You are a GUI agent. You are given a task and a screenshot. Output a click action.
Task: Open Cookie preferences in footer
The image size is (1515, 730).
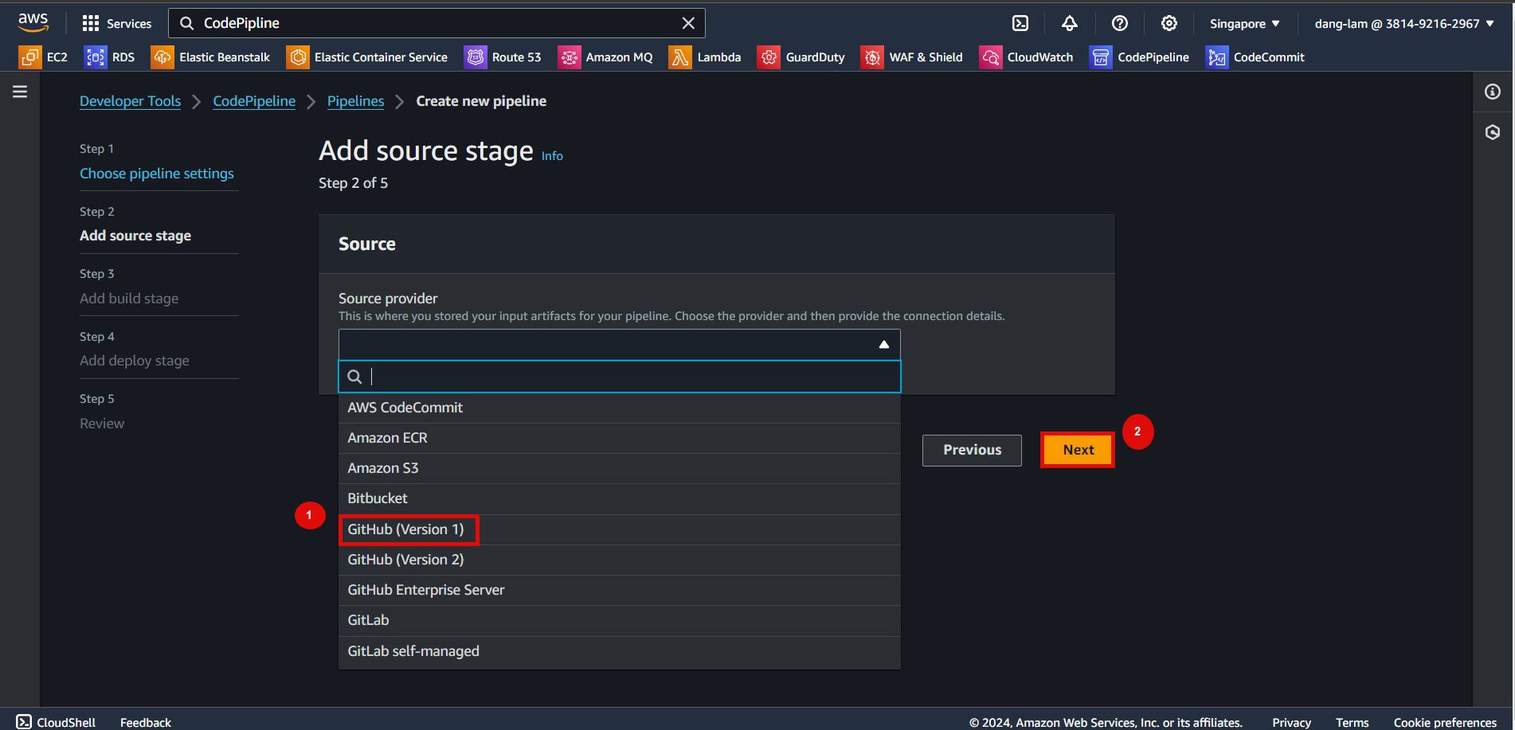click(x=1445, y=722)
